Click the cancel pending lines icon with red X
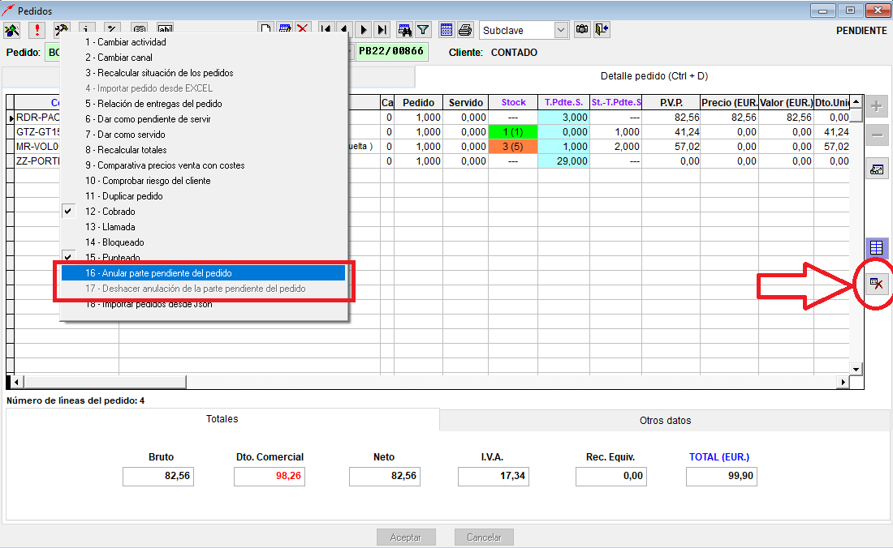Screen dimensions: 893x548 877,283
